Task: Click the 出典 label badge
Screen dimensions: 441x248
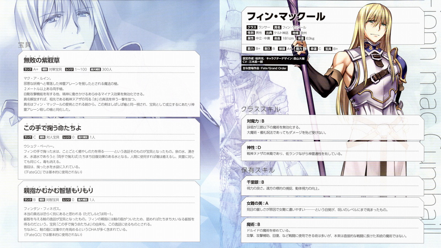Action: (269, 33)
